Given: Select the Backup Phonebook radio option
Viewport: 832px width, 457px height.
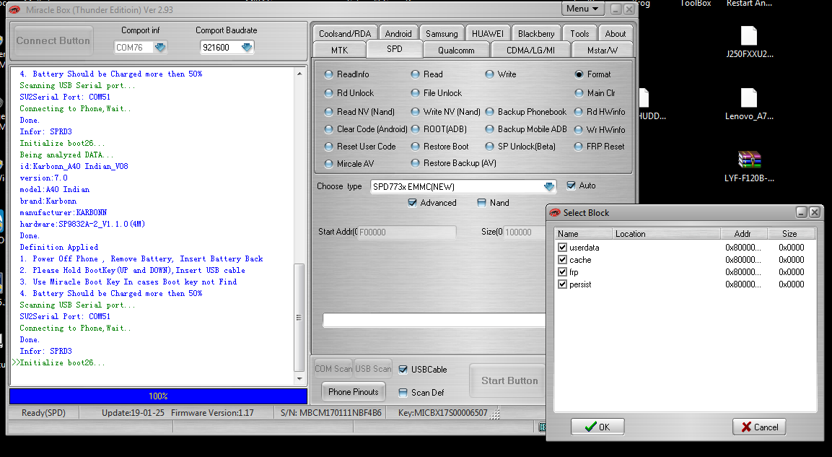Looking at the screenshot, I should pos(489,112).
